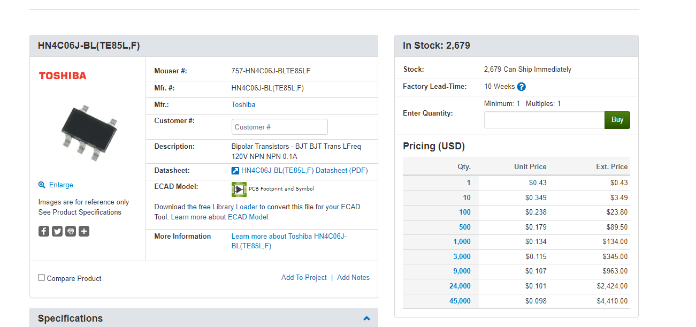Tick the Compare Product checkbox
This screenshot has width=696, height=327.
coord(42,278)
